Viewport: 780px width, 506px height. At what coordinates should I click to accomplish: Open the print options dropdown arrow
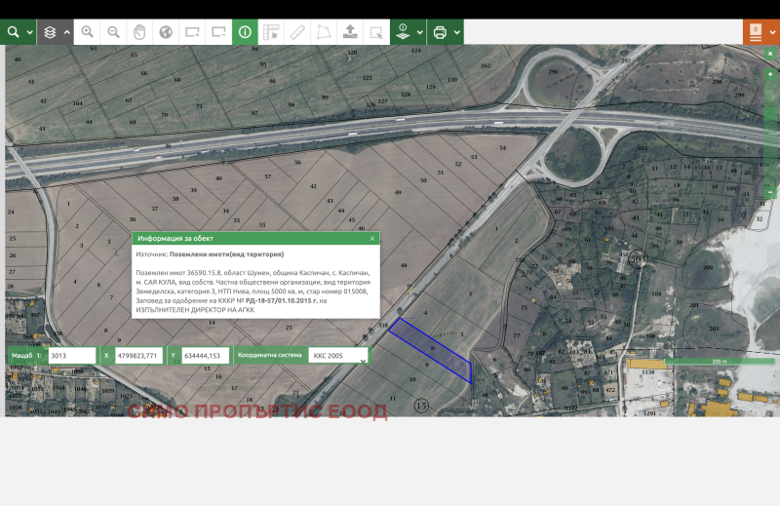tap(456, 32)
